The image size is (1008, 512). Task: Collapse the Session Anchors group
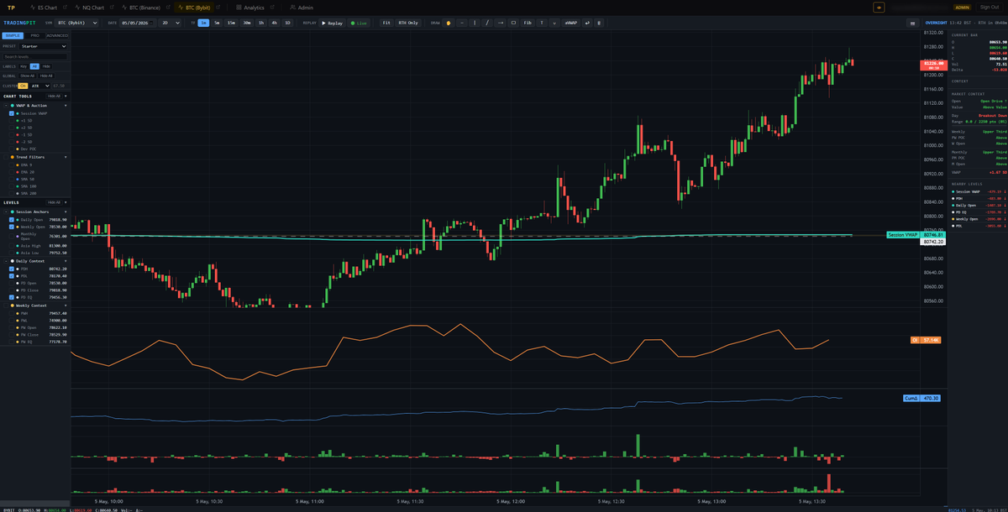(x=66, y=212)
